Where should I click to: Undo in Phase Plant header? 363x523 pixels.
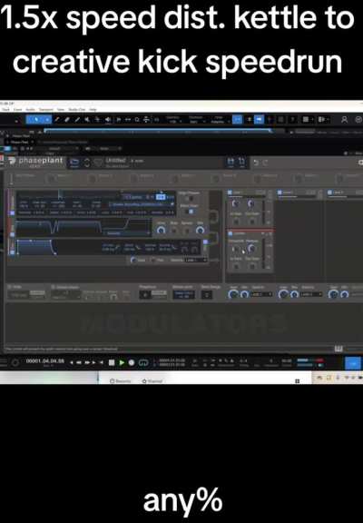click(x=256, y=163)
